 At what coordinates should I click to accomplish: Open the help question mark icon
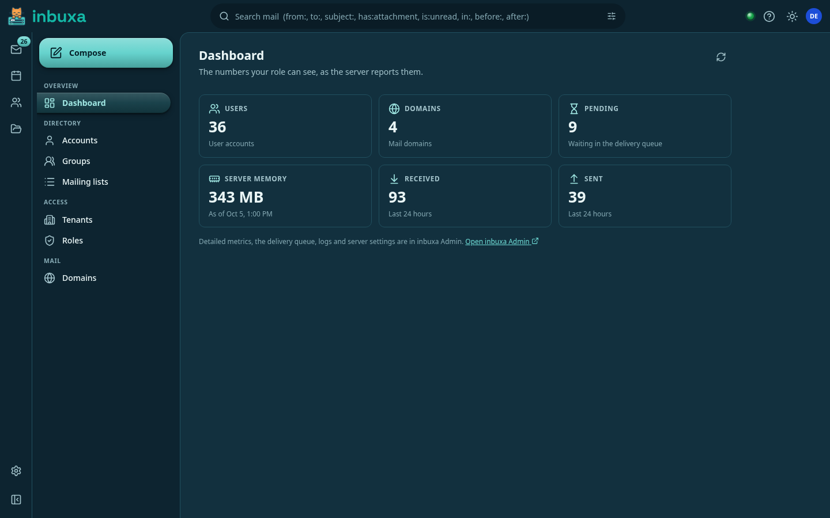coord(769,16)
